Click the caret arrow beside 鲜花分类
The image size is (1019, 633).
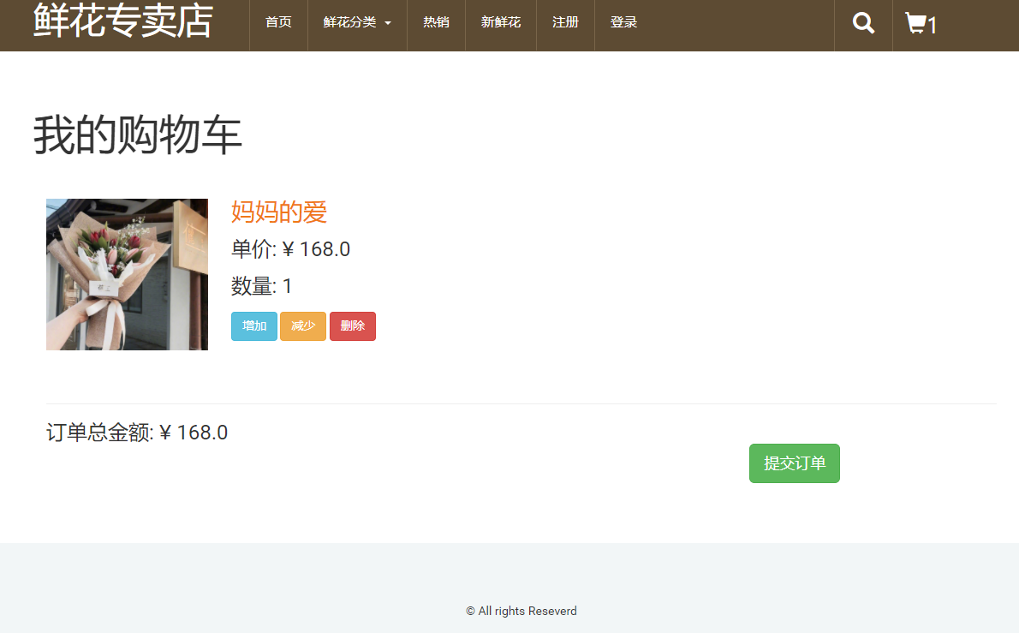click(388, 23)
